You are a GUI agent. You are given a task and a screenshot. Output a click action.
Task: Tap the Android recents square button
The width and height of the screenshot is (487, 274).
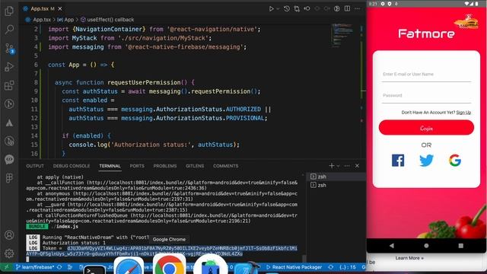pyautogui.click(x=461, y=245)
